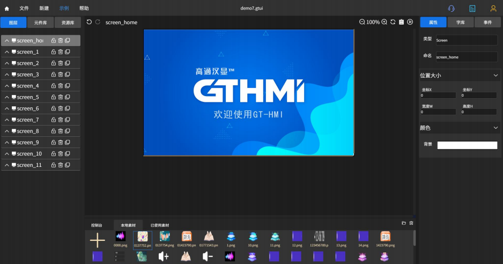Pick the white 背景 color swatch
This screenshot has width=503, height=264.
click(467, 145)
